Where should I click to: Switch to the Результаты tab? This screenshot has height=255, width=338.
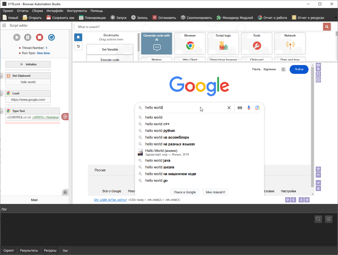click(x=29, y=251)
